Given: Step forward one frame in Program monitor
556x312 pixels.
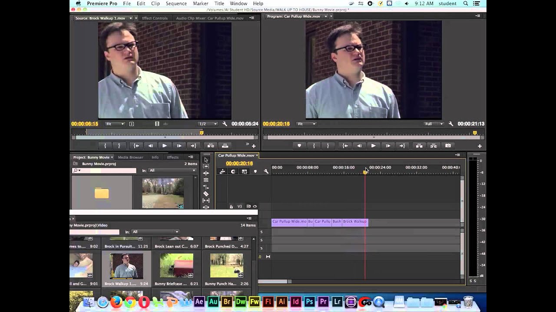Looking at the screenshot, I should (388, 146).
